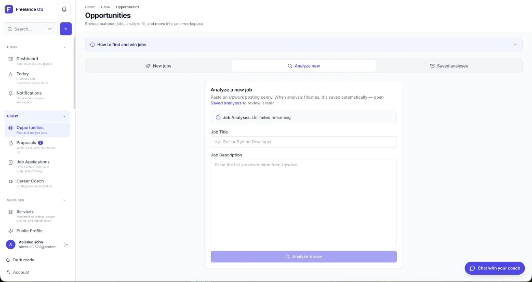Image resolution: width=532 pixels, height=282 pixels.
Task: Click the Analyze & save button
Action: coord(303,257)
